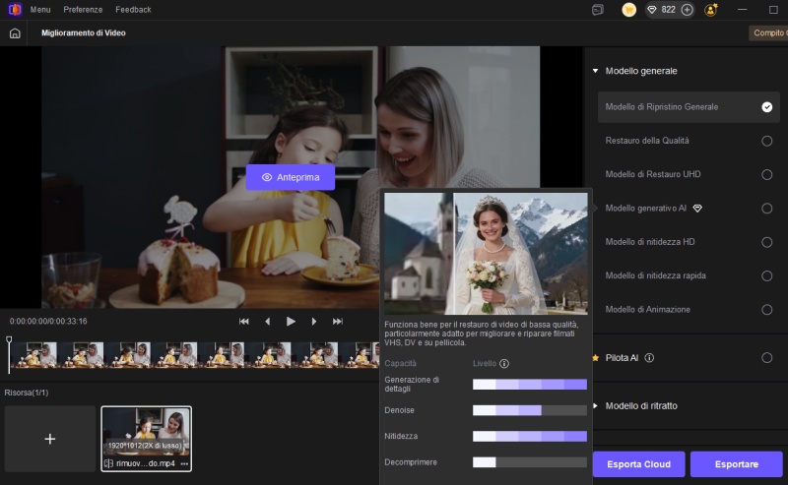Viewport: 788px width, 485px height.
Task: Collapse the Modello generale section
Action: pyautogui.click(x=596, y=71)
